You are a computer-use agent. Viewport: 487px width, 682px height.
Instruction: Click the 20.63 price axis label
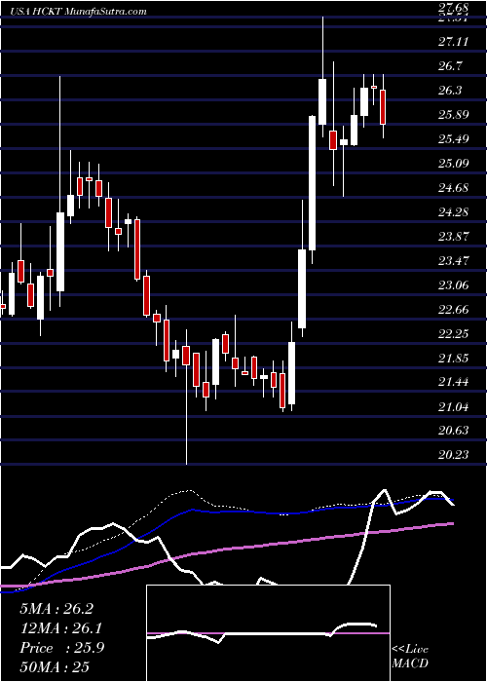point(454,431)
